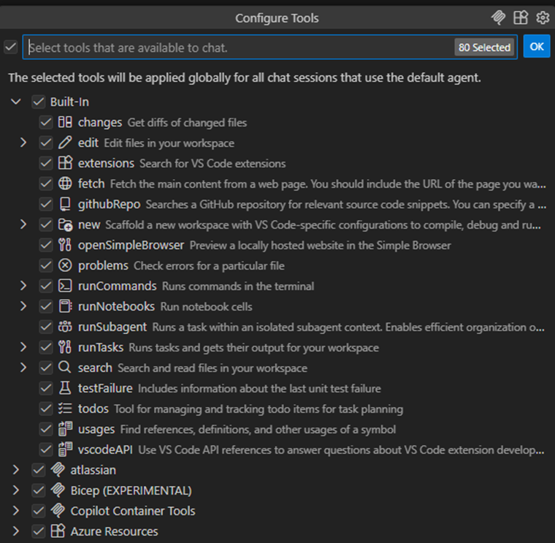Expand the new tool set

(x=23, y=224)
